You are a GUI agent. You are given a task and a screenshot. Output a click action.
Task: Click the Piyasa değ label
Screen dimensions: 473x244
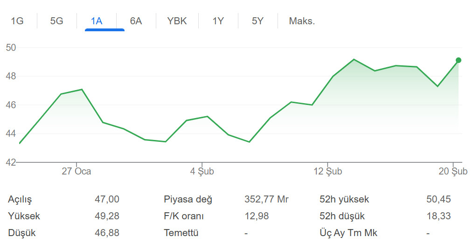point(188,200)
